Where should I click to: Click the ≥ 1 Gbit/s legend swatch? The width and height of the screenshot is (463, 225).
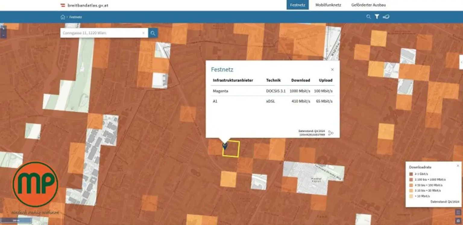411,174
